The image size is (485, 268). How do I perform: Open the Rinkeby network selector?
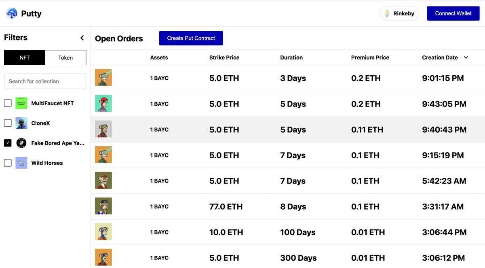399,13
